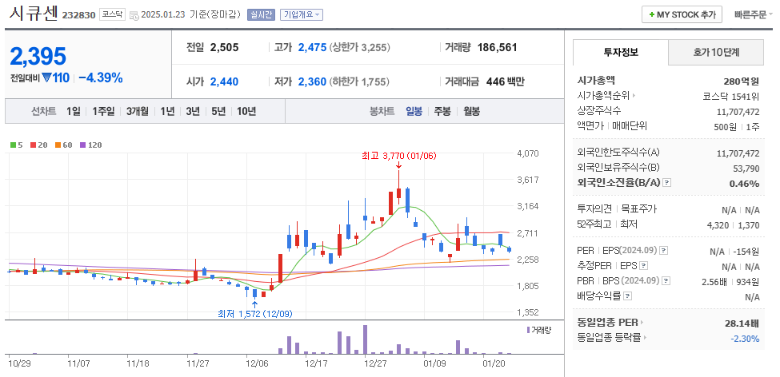Open help icon next to PBR BPS(2024.09)
This screenshot has width=780, height=377.
coord(666,281)
